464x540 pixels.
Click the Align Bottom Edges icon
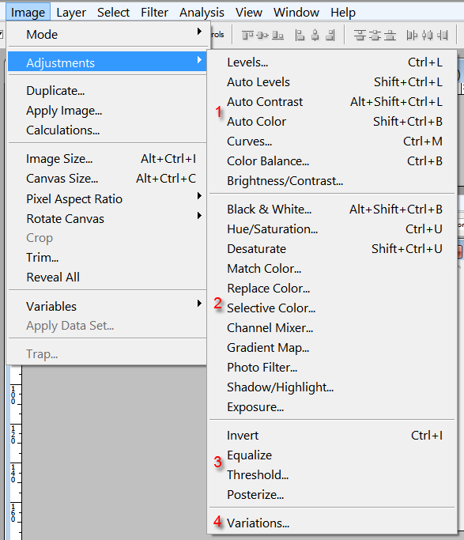pos(277,35)
